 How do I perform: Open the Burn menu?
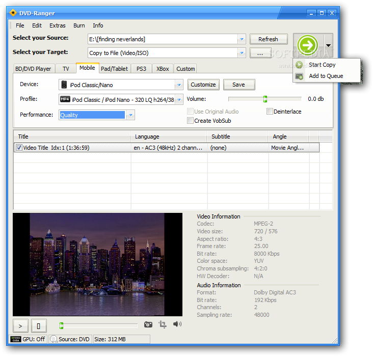tap(79, 25)
